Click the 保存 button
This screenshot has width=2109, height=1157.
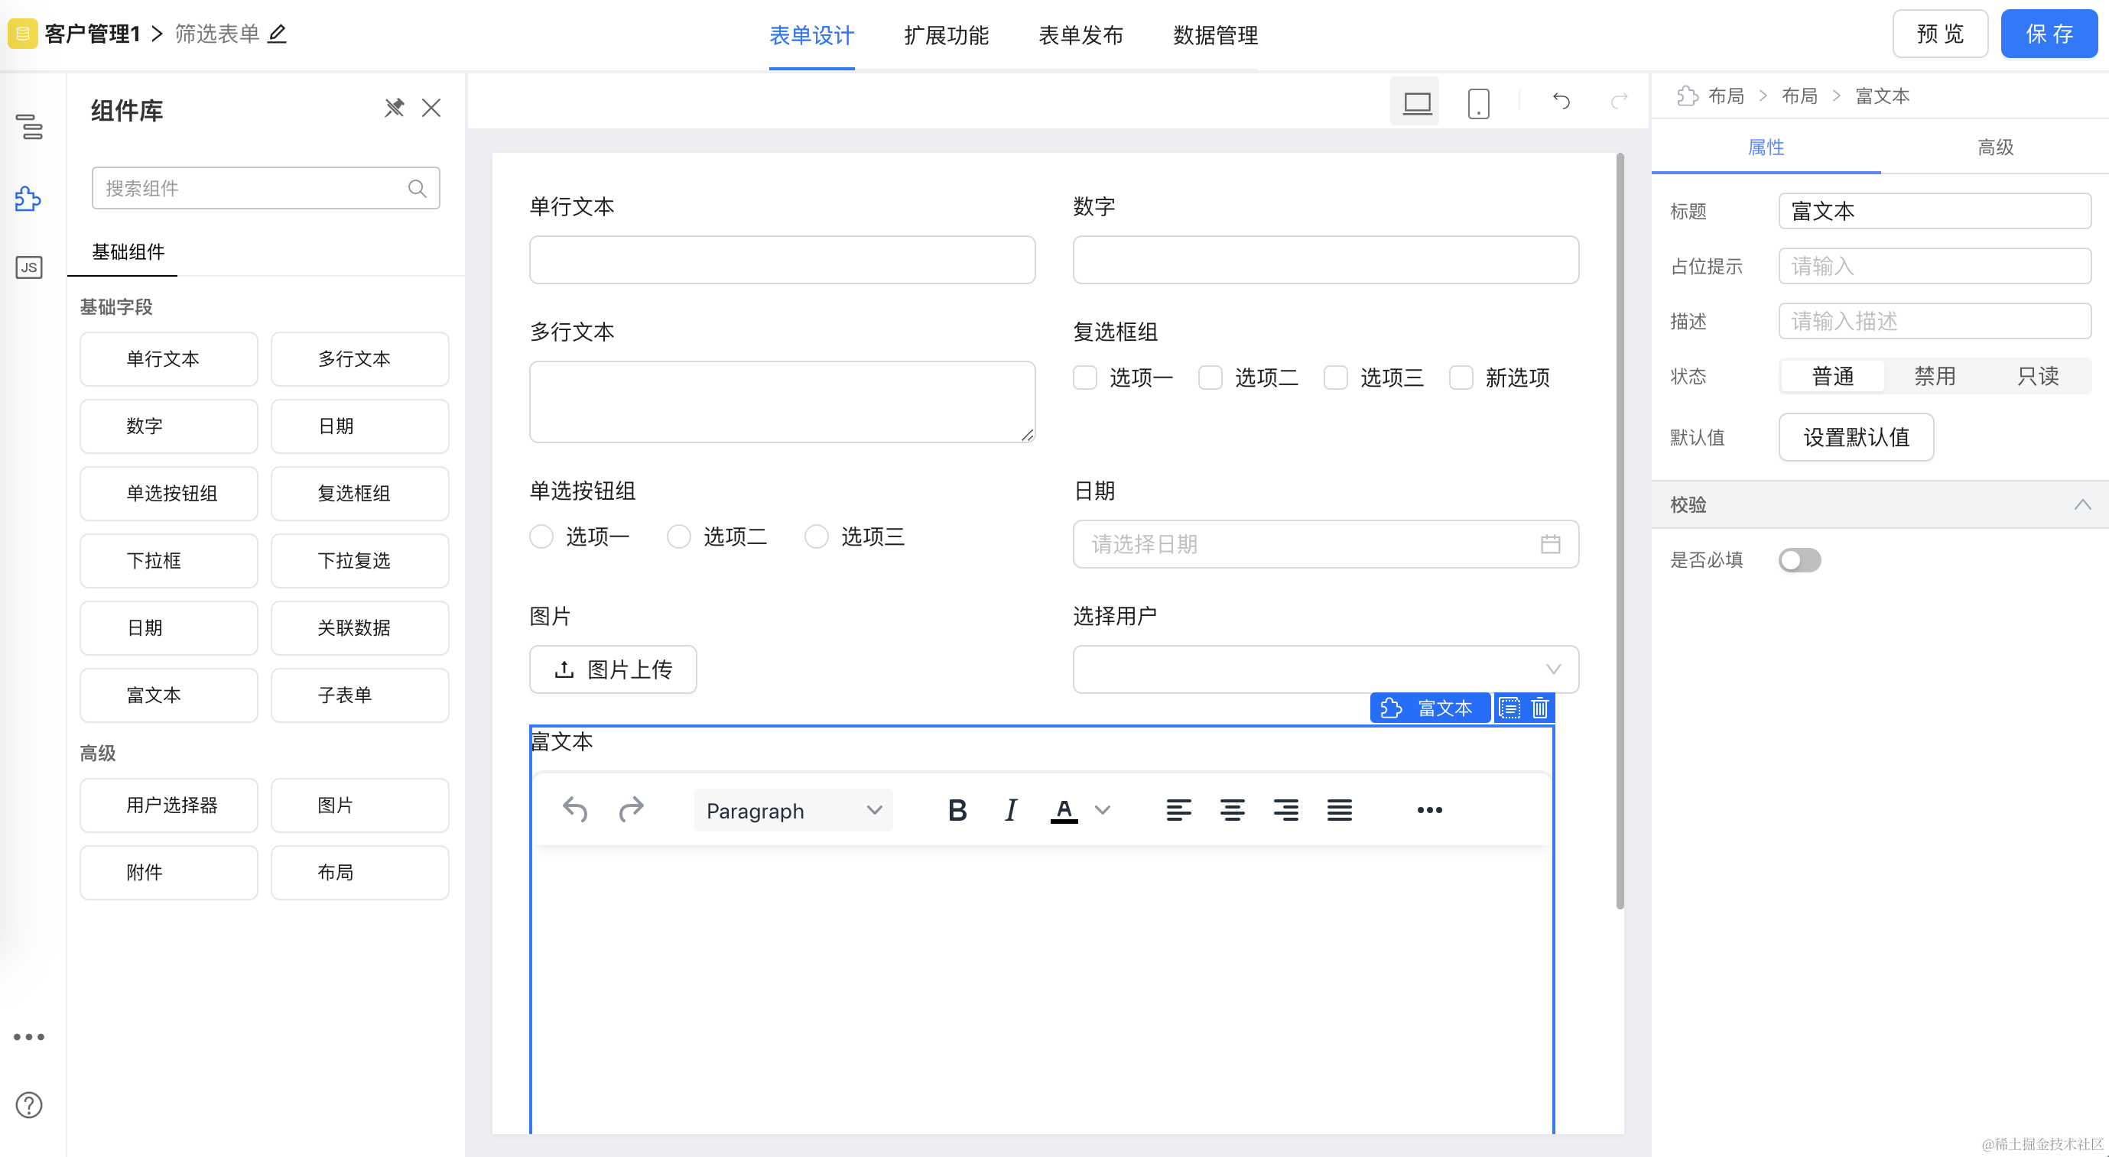pyautogui.click(x=2049, y=34)
